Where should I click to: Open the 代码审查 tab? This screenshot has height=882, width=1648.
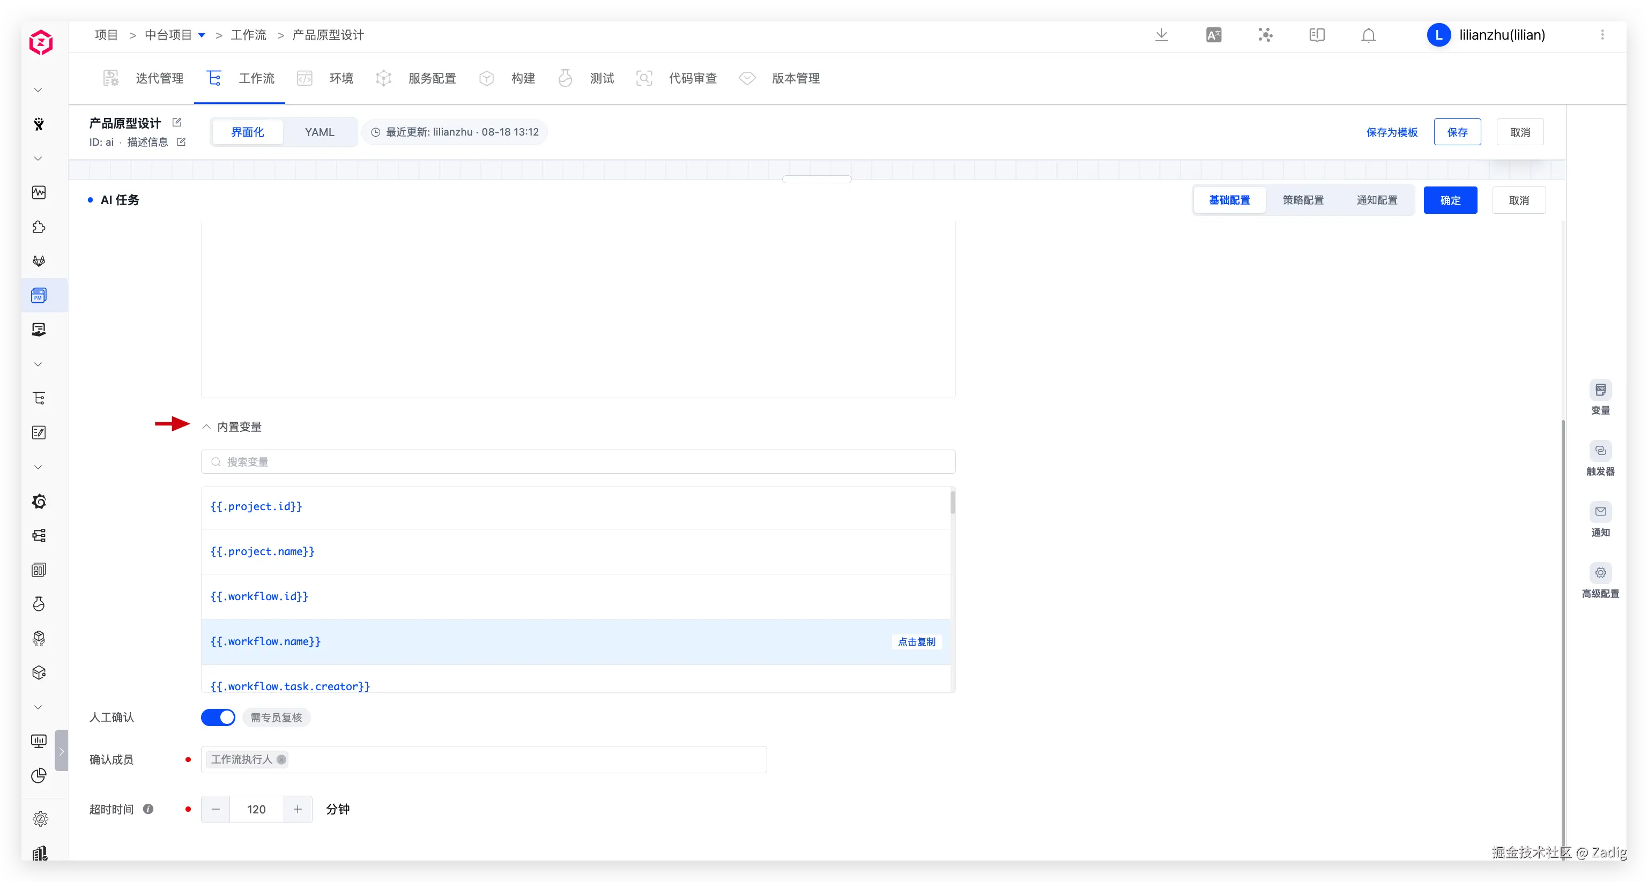[x=676, y=78]
